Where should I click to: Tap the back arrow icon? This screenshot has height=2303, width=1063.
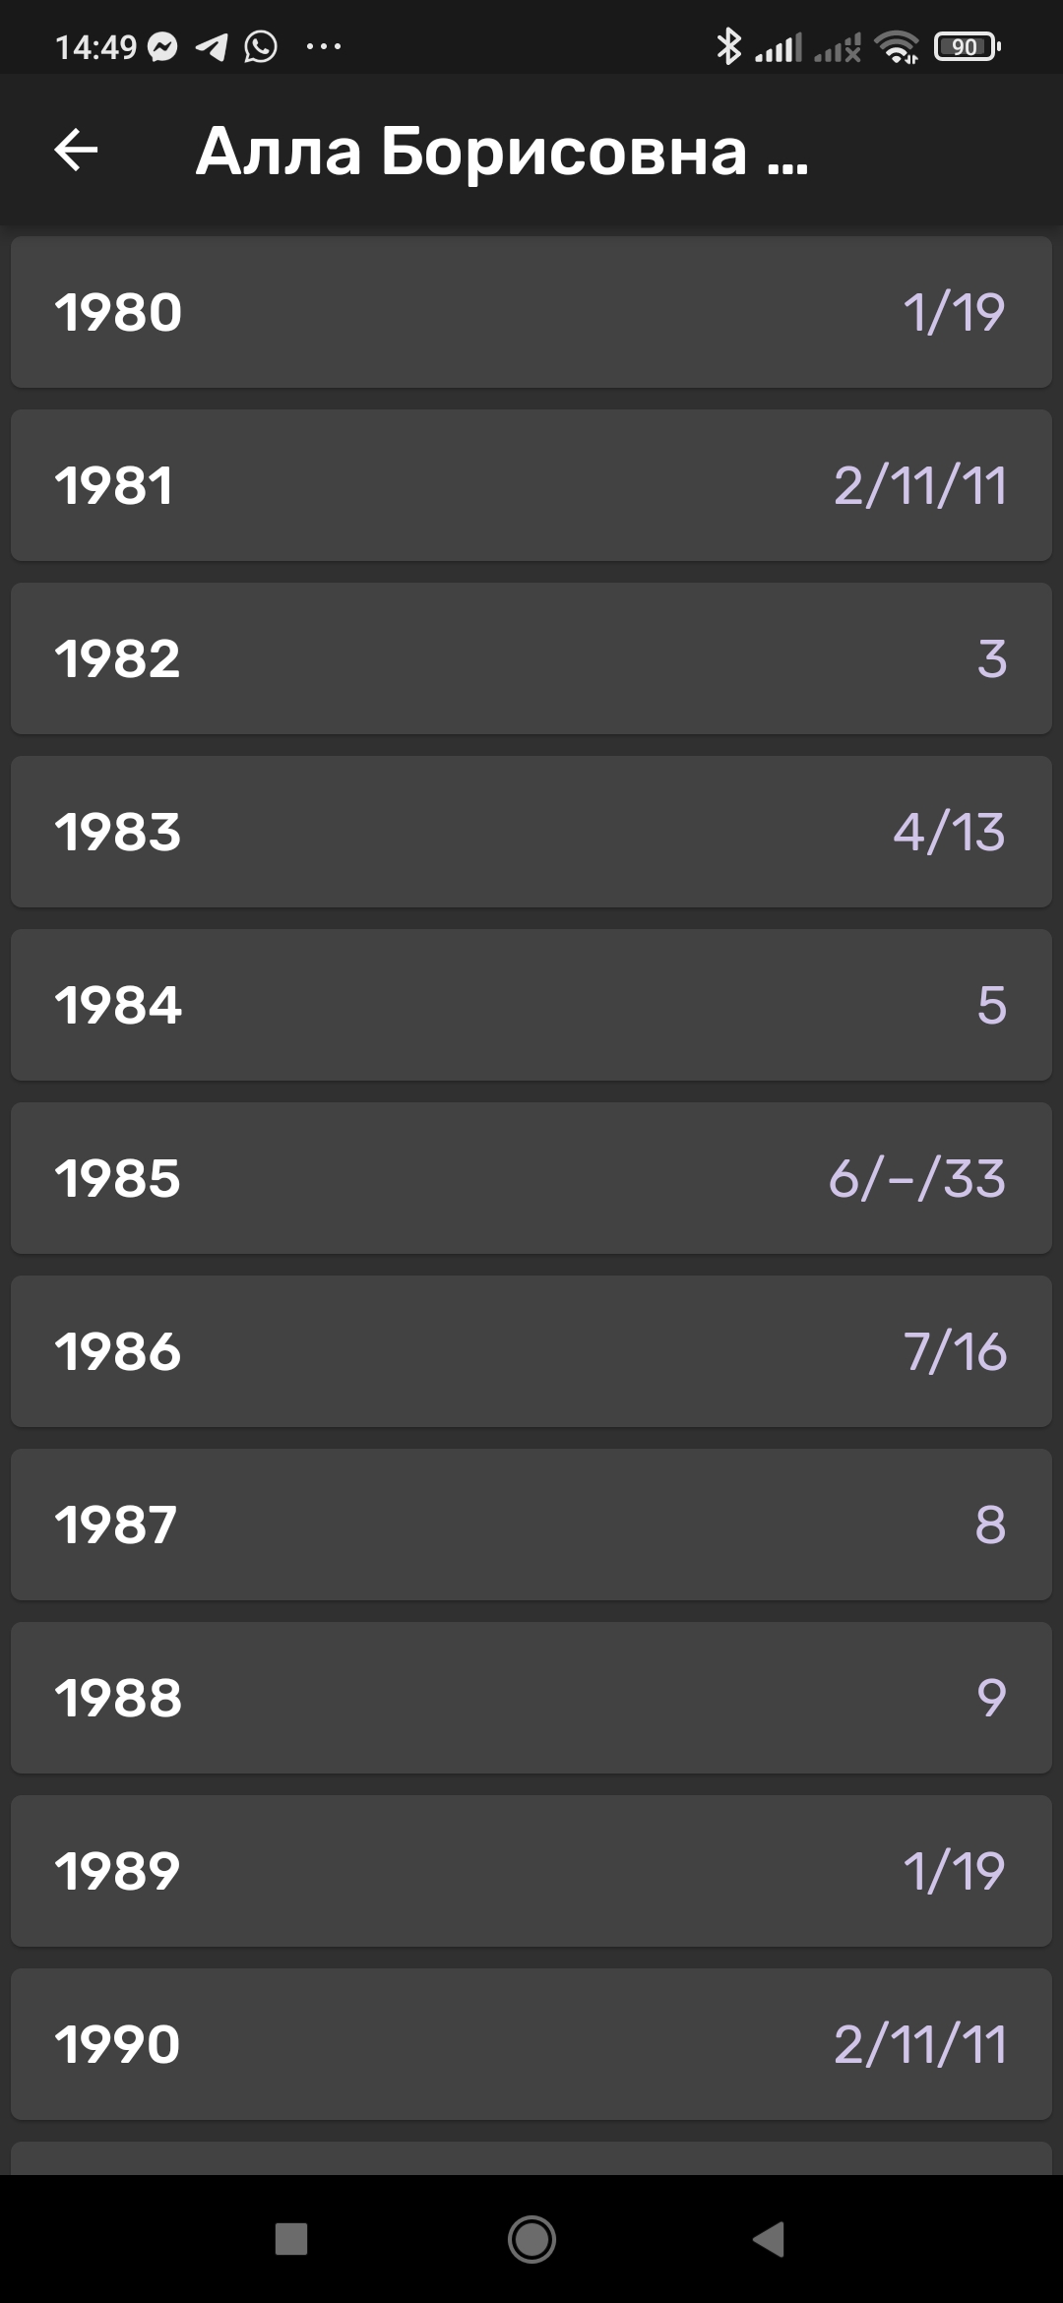[76, 151]
